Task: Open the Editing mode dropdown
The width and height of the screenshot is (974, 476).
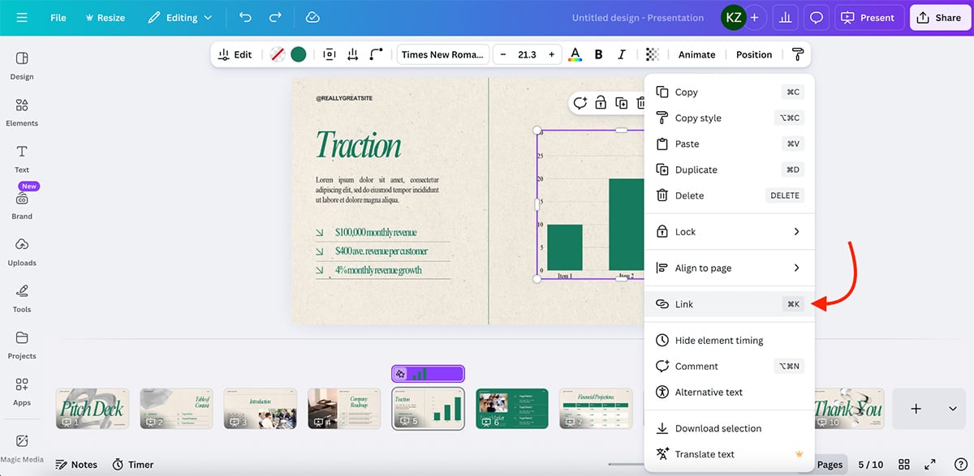Action: click(x=180, y=17)
